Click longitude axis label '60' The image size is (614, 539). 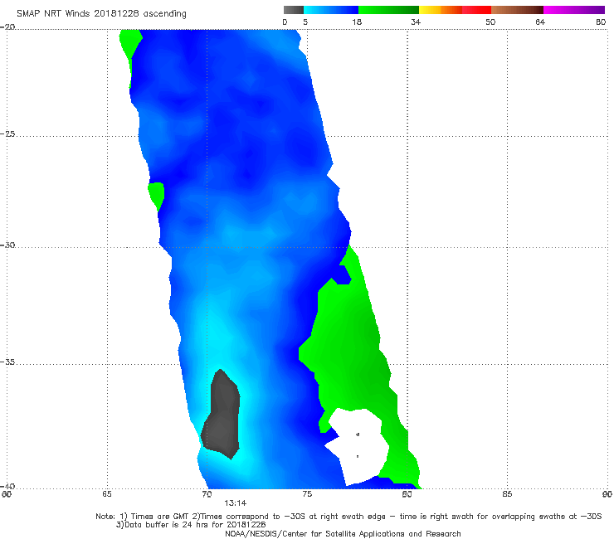[7, 494]
